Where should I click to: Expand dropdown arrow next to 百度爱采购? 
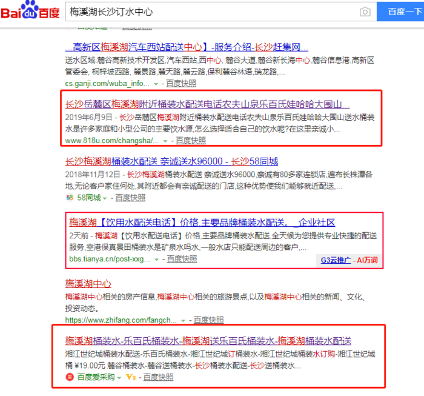(x=119, y=378)
